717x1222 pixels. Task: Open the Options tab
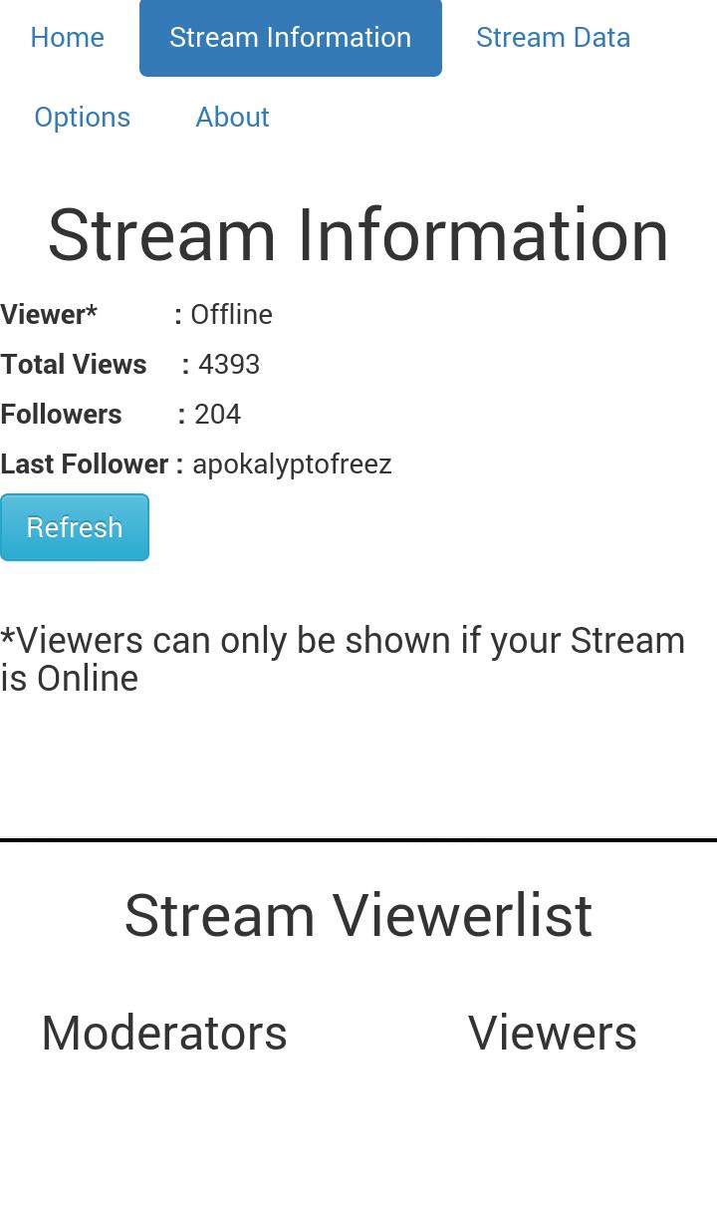(x=82, y=118)
